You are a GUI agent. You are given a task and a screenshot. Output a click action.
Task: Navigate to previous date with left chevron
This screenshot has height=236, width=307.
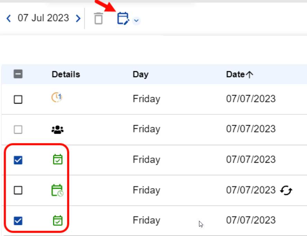(x=8, y=18)
